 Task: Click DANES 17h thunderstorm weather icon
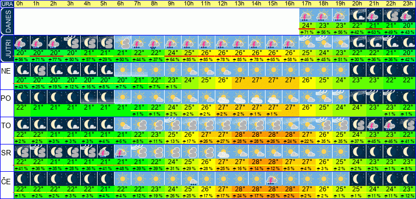[x=307, y=15]
